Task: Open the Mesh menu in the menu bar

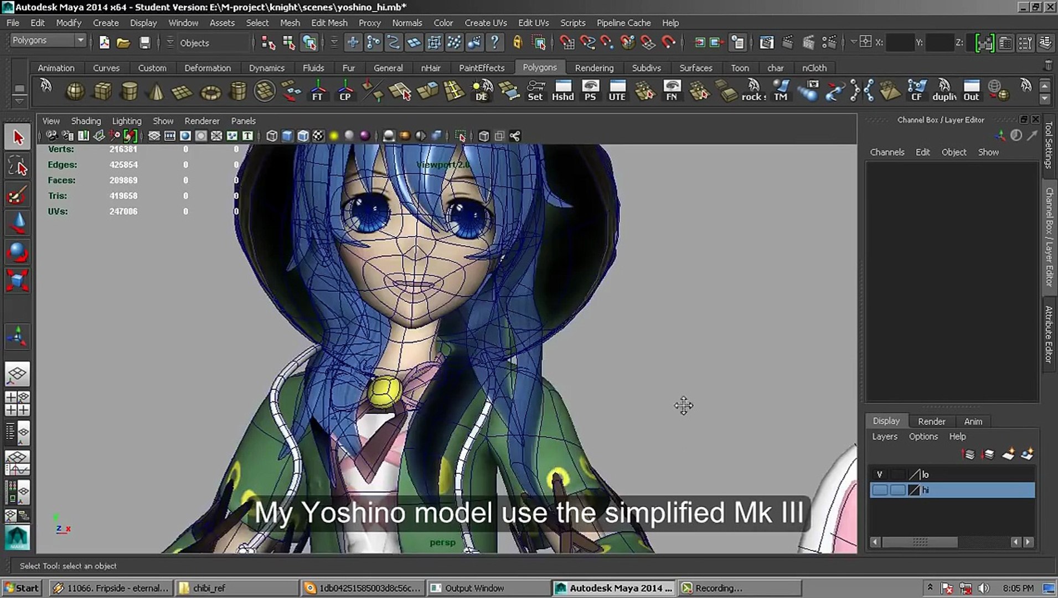Action: click(x=290, y=23)
